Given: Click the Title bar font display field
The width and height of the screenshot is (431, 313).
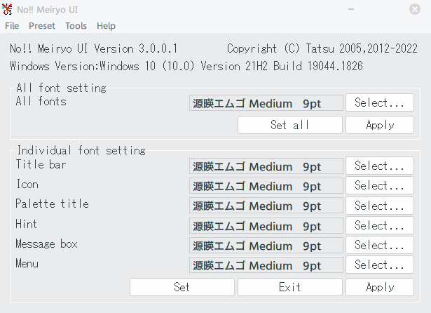Looking at the screenshot, I should (x=266, y=166).
